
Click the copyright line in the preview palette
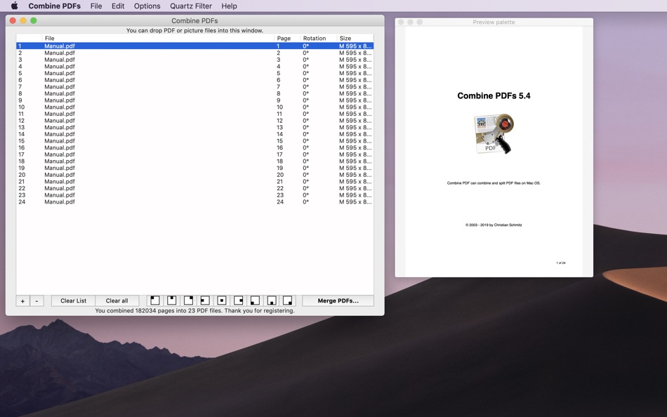(x=494, y=225)
